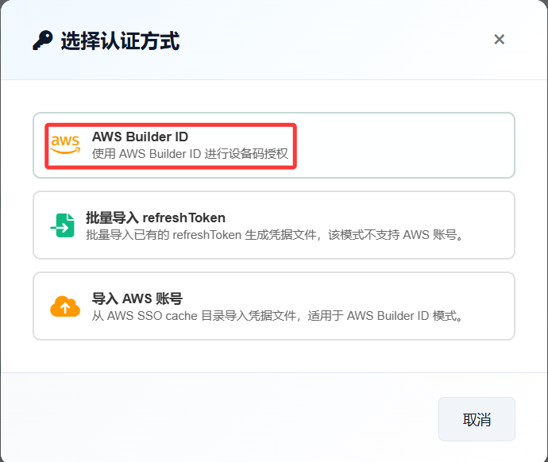Click description 从 AWS SSO cache 目录导入凭据文件

(277, 316)
